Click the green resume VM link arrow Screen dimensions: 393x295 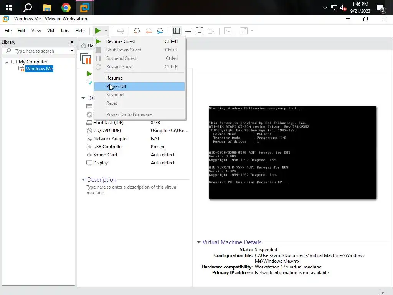pyautogui.click(x=89, y=74)
